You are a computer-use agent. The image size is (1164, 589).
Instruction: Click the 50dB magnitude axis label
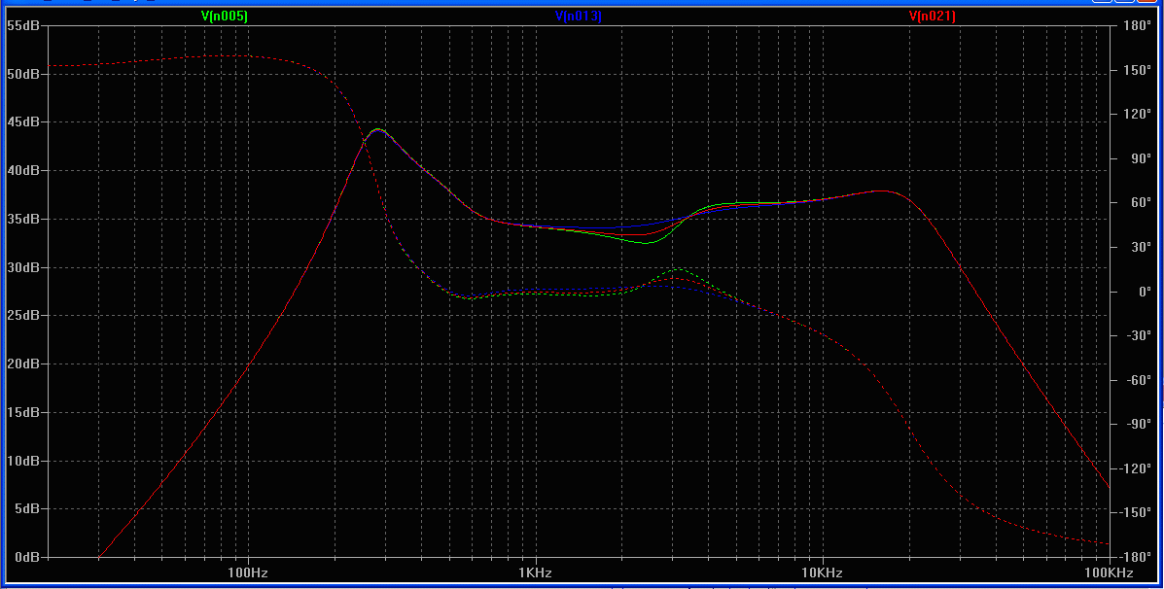(23, 74)
